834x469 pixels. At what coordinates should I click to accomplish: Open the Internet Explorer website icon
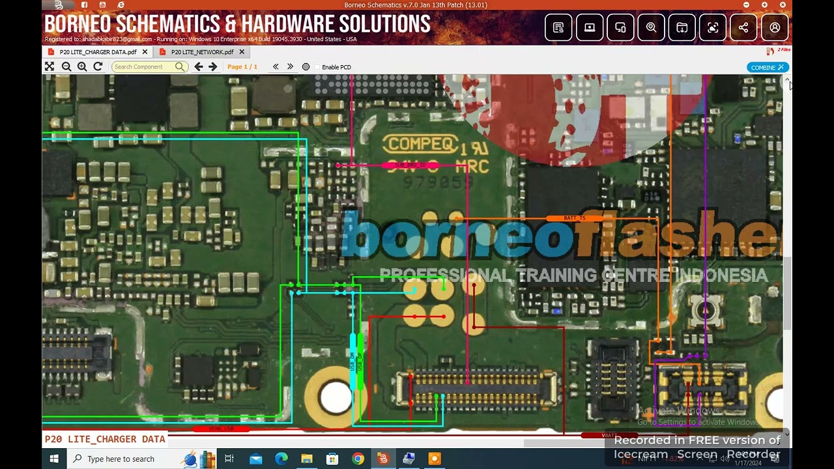tap(121, 5)
